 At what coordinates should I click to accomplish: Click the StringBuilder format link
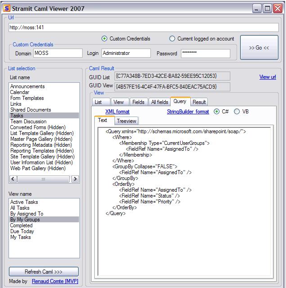(x=188, y=112)
